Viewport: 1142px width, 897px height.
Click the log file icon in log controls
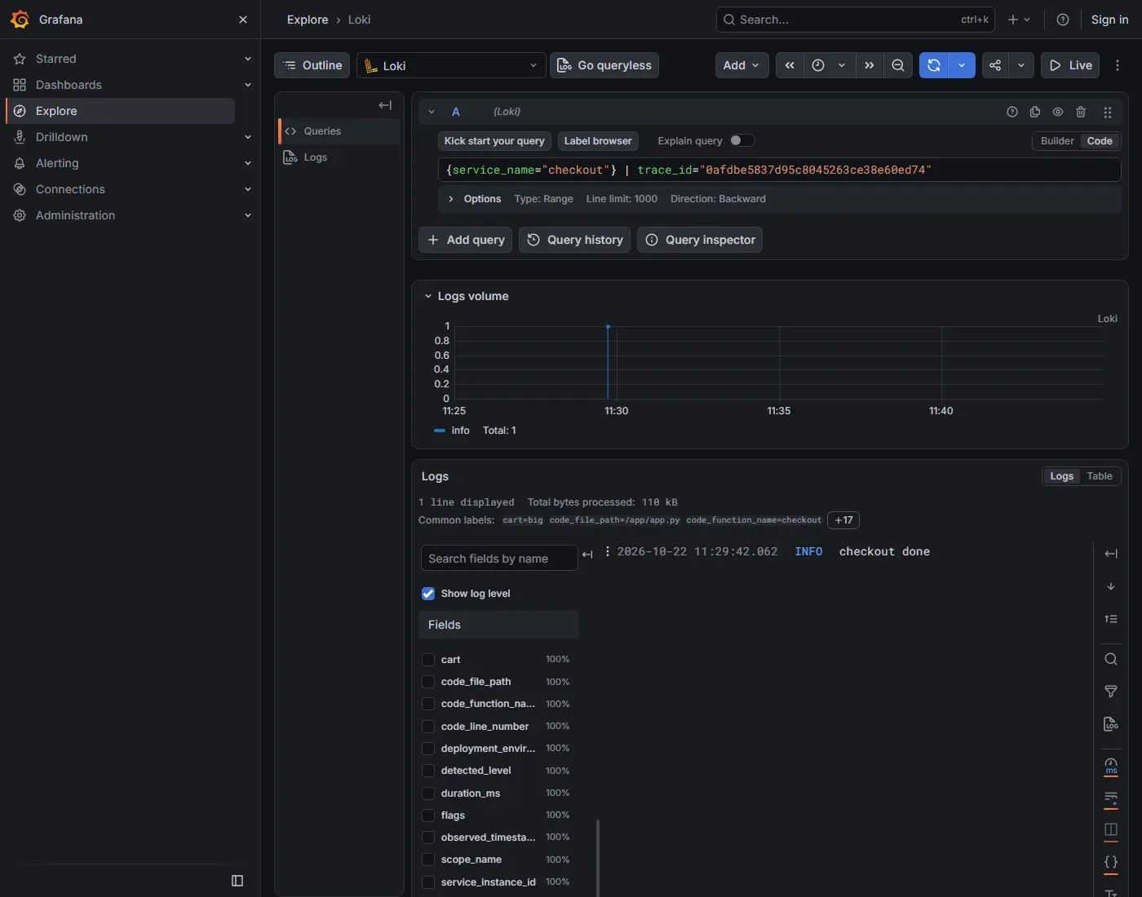(x=1111, y=724)
